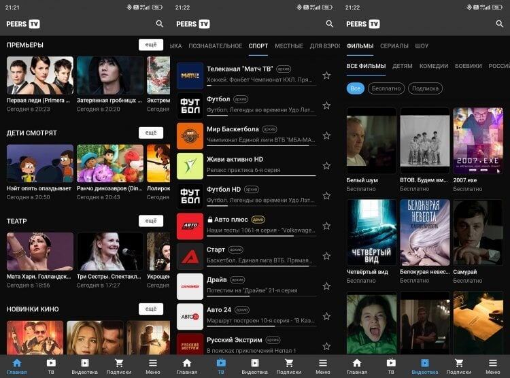Open Подписки cart icon on Видеотека screen
This screenshot has width=510, height=378.
tap(459, 363)
